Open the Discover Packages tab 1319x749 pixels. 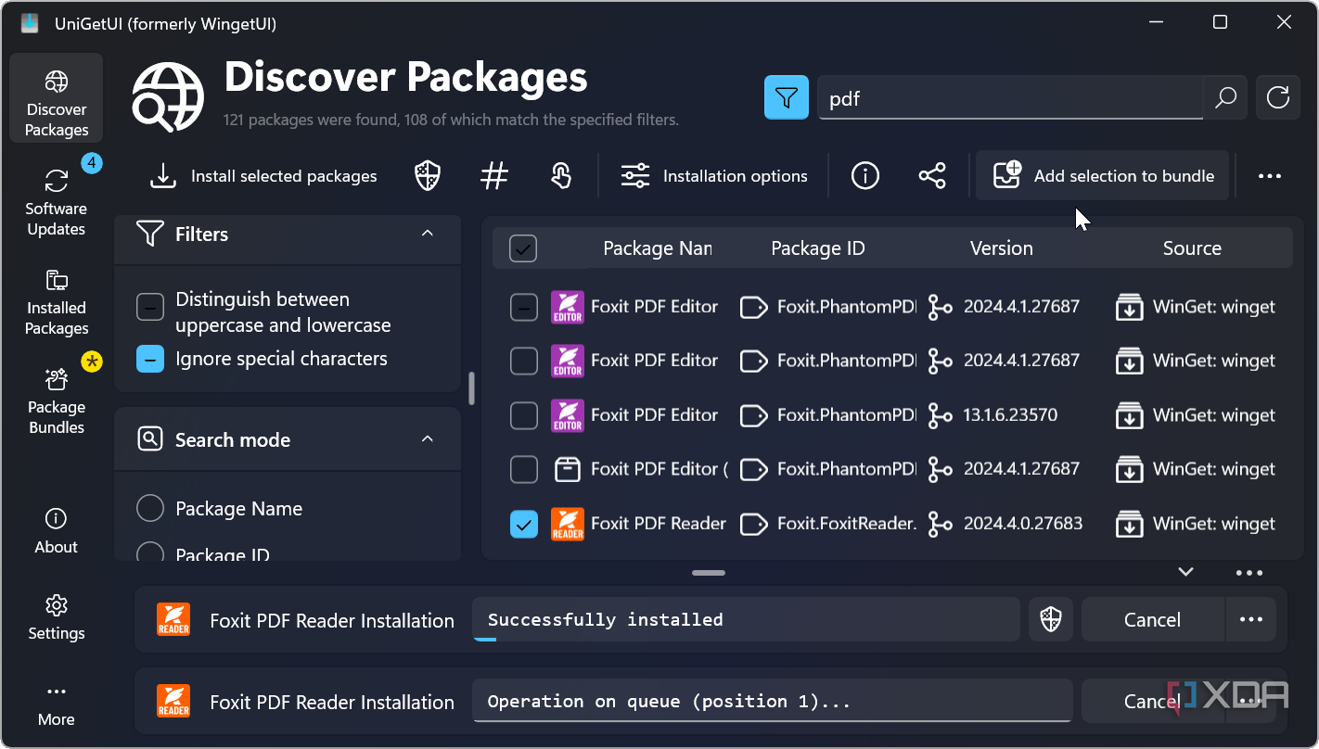[57, 97]
